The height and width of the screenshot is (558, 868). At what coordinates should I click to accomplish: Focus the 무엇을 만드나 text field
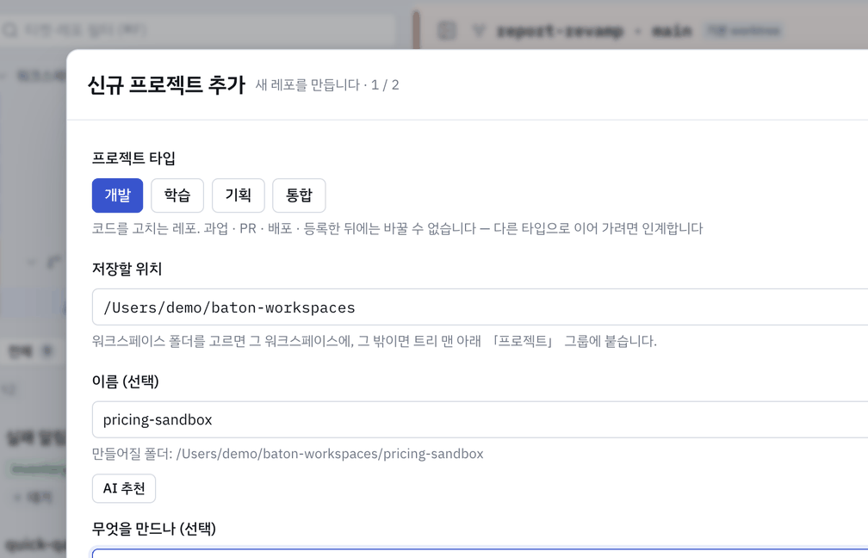click(x=480, y=554)
